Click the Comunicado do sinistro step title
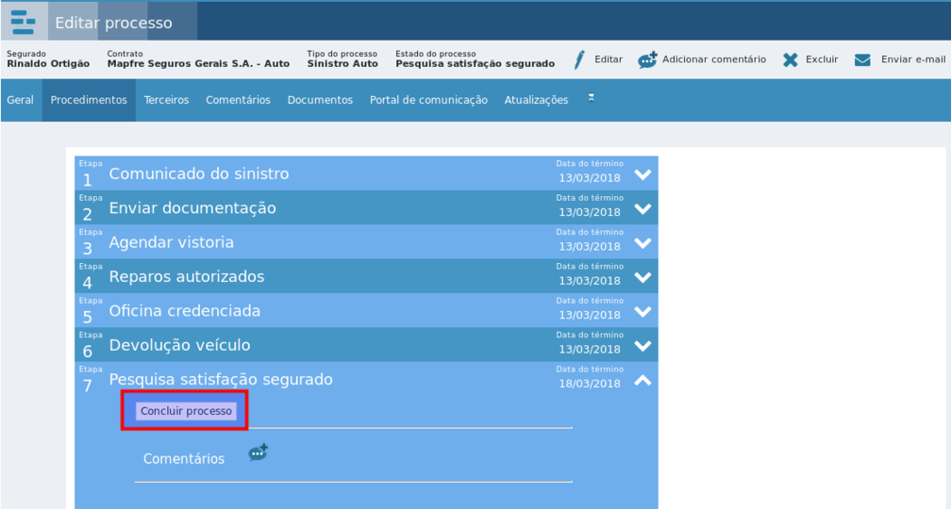Screen dimensions: 951x509 click(199, 173)
